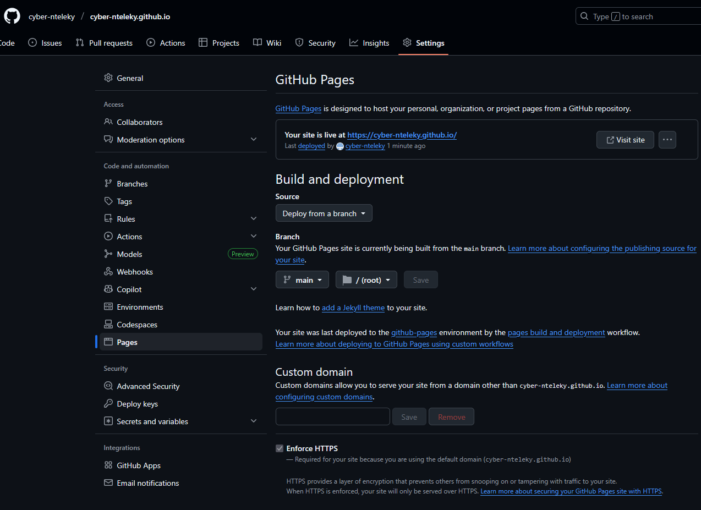Click the Tags icon in sidebar
This screenshot has width=701, height=510.
point(108,201)
